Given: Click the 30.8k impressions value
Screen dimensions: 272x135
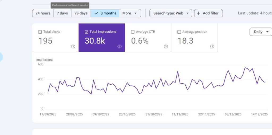Looking at the screenshot, I should pos(95,41).
